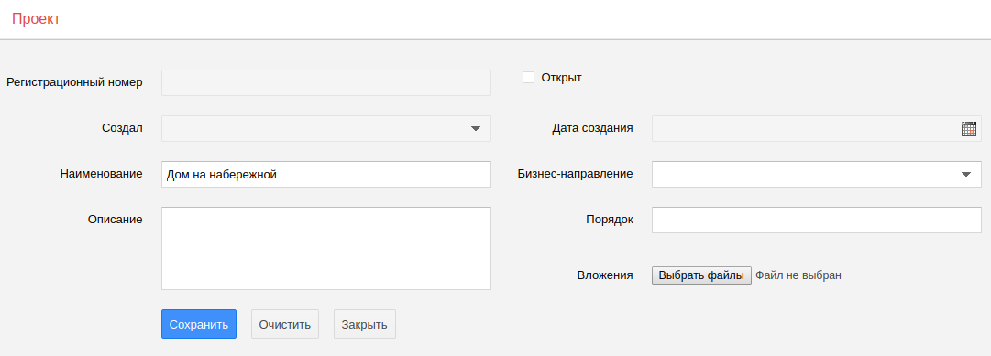
Task: Click the Файл не выбран text
Action: point(798,275)
